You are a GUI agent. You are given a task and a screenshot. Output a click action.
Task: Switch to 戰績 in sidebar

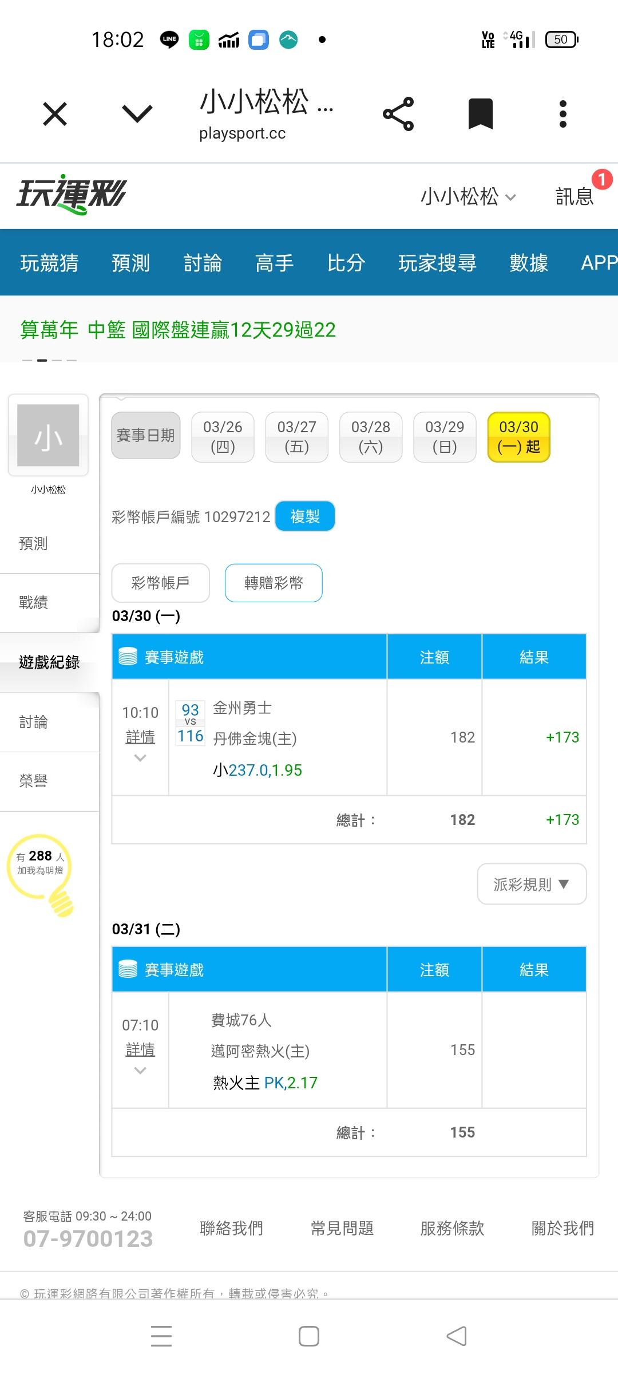point(34,602)
